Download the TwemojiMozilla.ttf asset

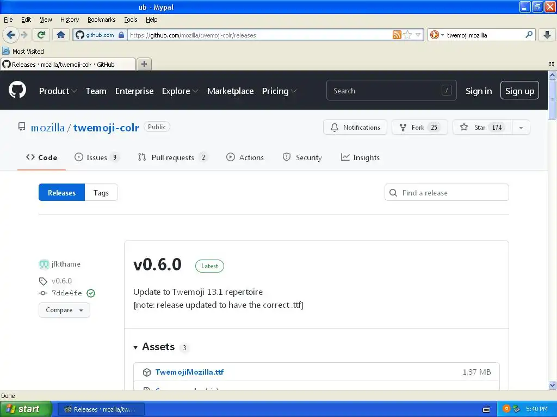tap(189, 372)
